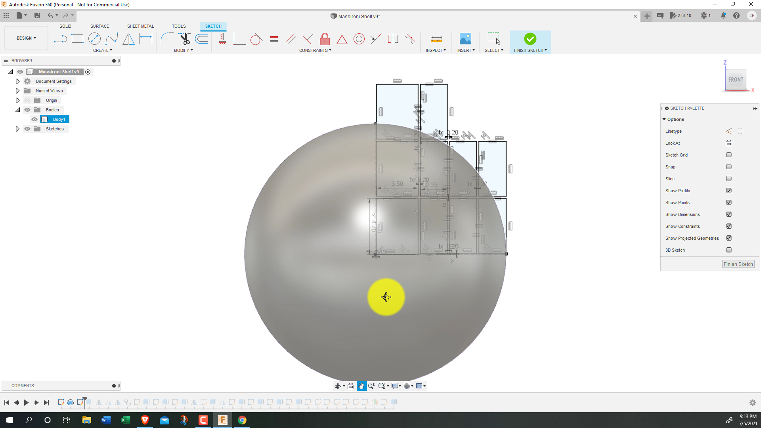Screen dimensions: 761x428
Task: Select the Line sketch tool
Action: coord(60,39)
